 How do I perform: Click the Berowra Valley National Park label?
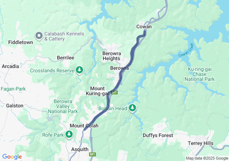pyautogui.click(x=63, y=106)
